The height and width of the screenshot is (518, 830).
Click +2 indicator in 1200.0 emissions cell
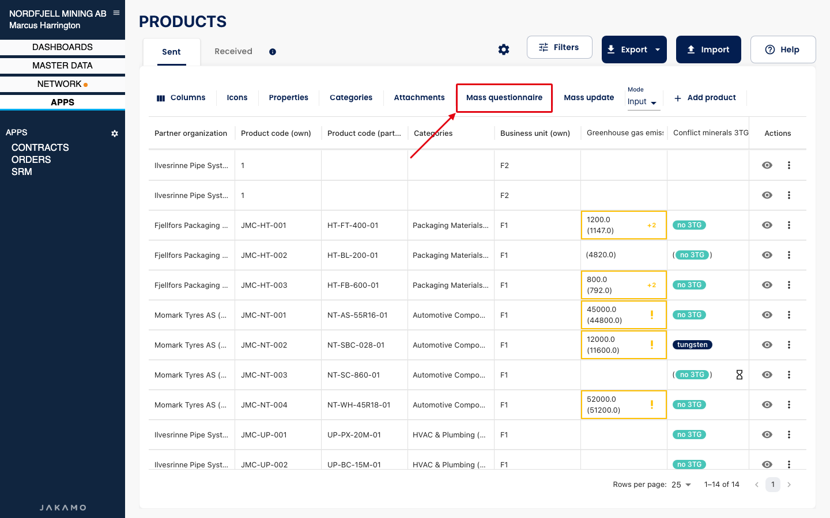[x=651, y=226]
